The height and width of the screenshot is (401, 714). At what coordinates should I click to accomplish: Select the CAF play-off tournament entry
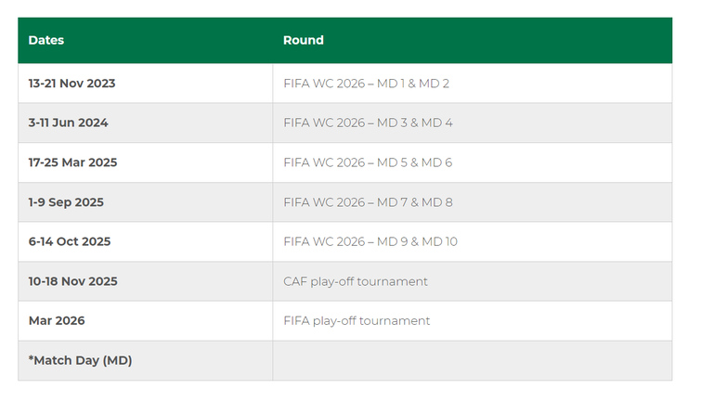[x=356, y=281]
